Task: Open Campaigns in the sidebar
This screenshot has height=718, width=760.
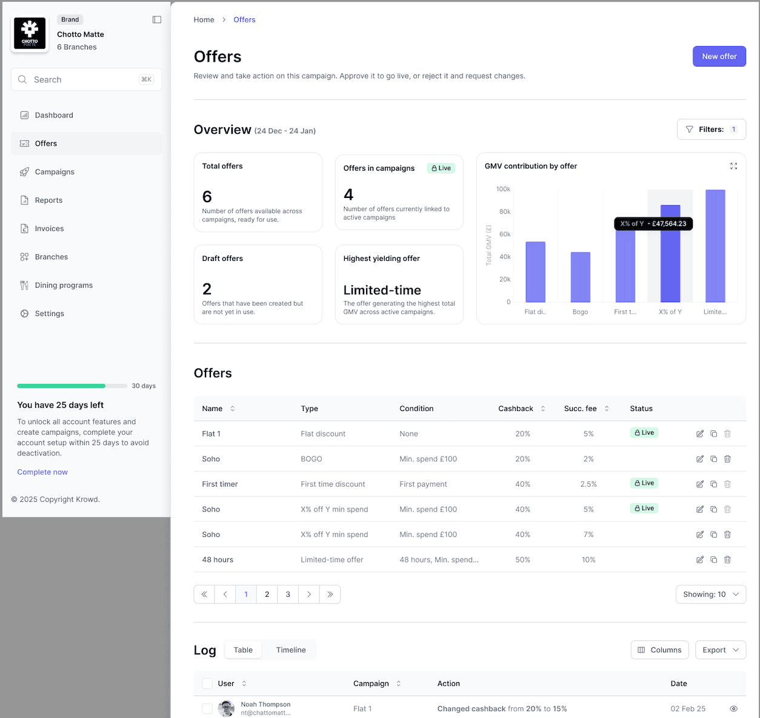Action: 55,172
